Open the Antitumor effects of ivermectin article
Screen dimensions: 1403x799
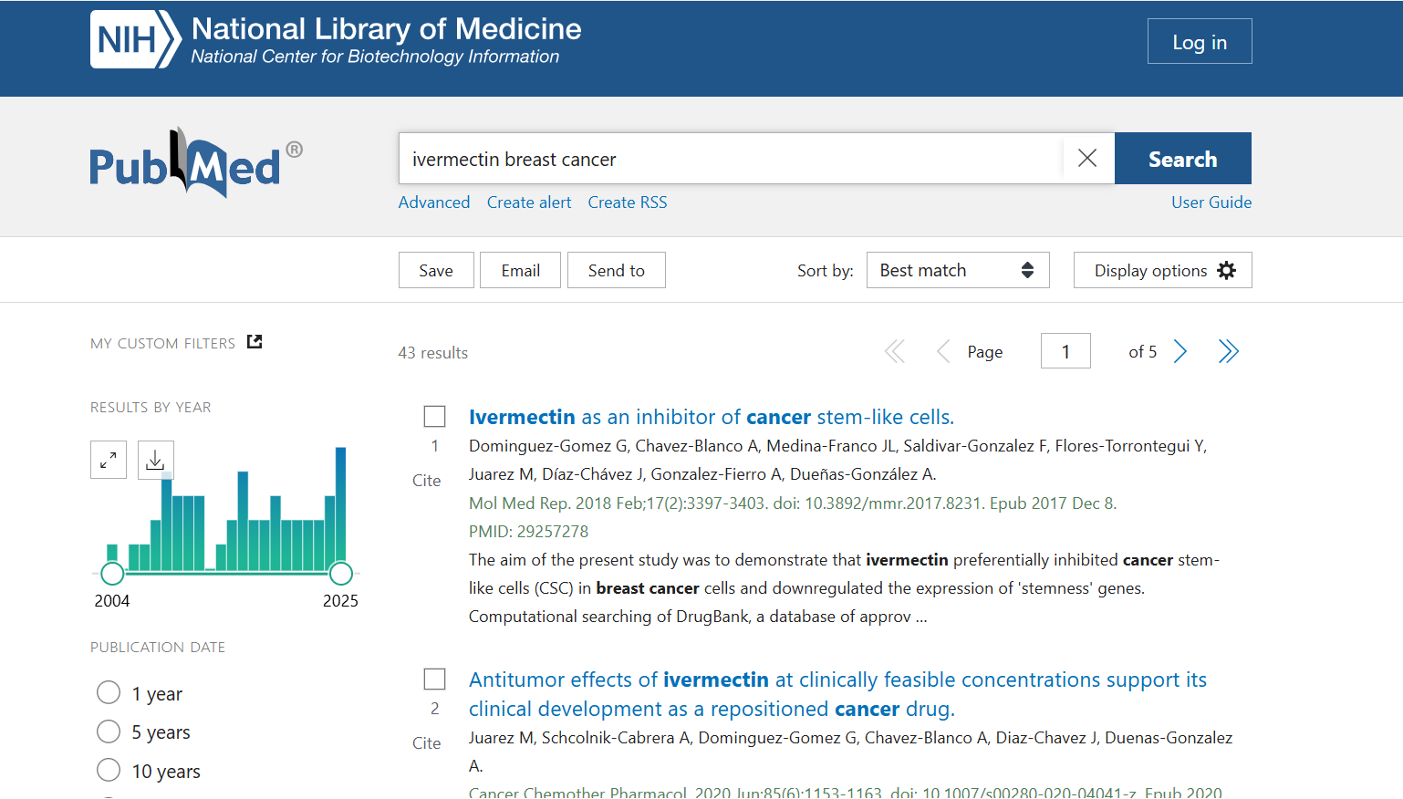tap(837, 694)
